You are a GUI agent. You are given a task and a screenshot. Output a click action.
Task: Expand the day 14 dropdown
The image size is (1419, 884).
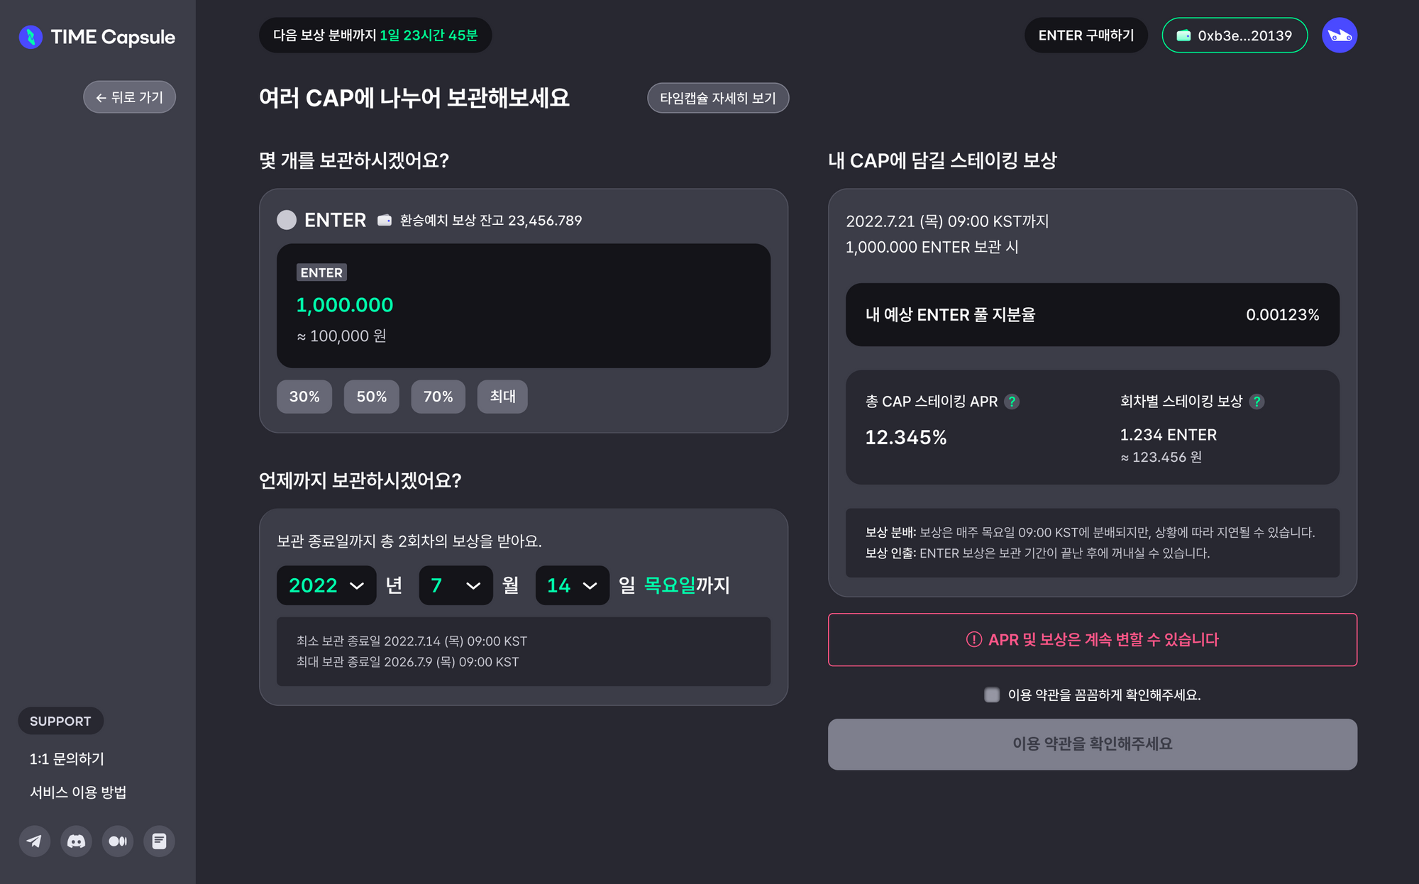coord(572,585)
